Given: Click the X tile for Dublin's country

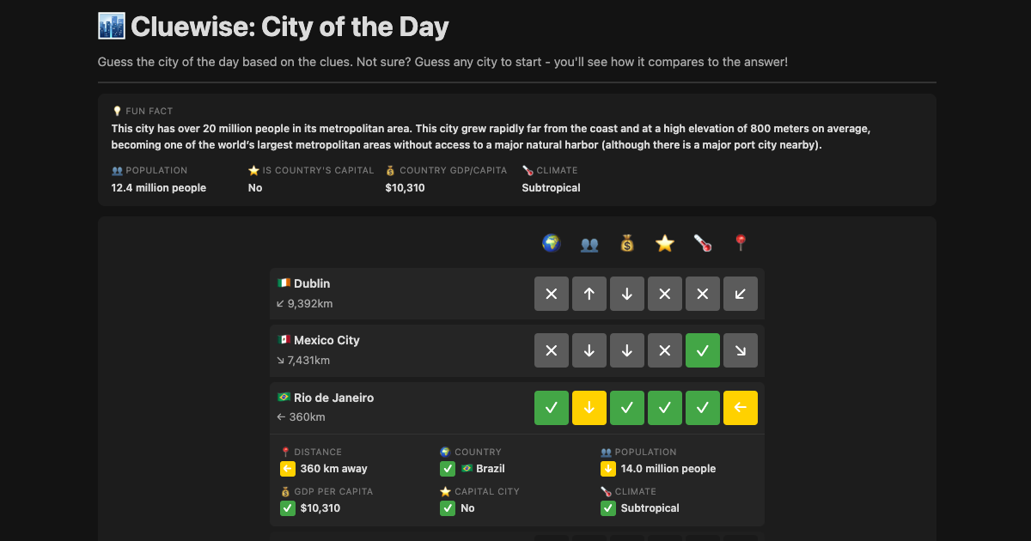Looking at the screenshot, I should pos(551,293).
